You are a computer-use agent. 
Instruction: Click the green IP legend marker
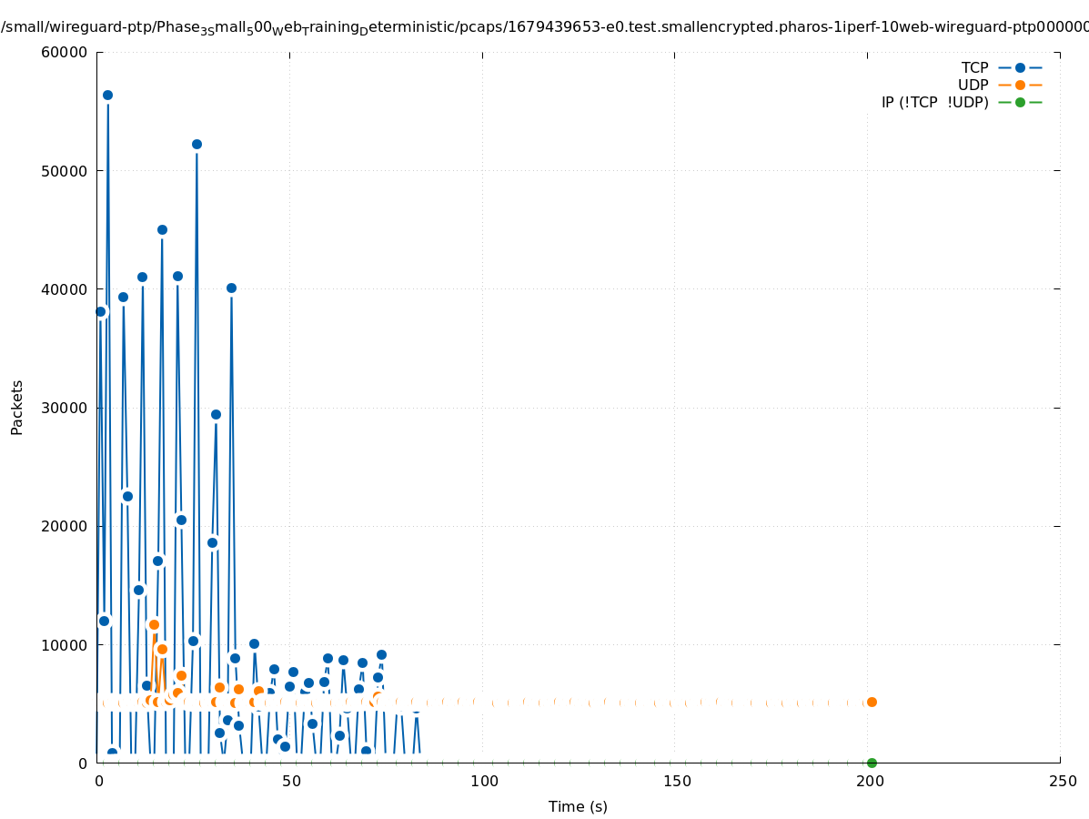(x=1020, y=102)
